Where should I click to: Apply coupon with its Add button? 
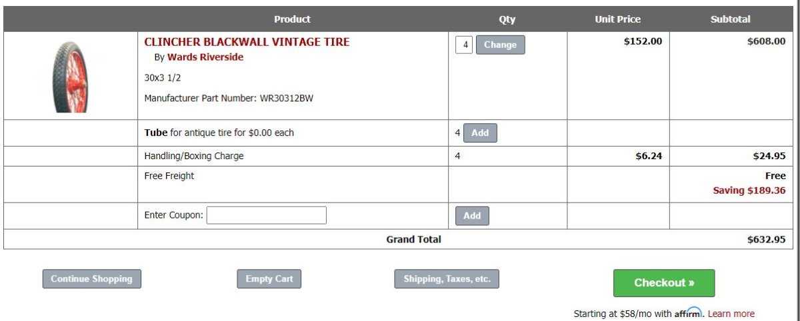tap(472, 216)
